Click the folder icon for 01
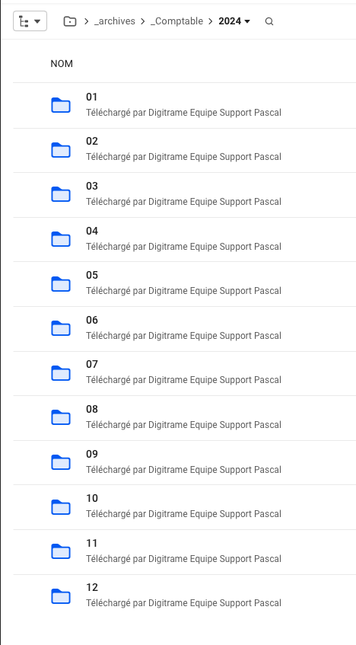This screenshot has height=645, width=356. pos(61,105)
